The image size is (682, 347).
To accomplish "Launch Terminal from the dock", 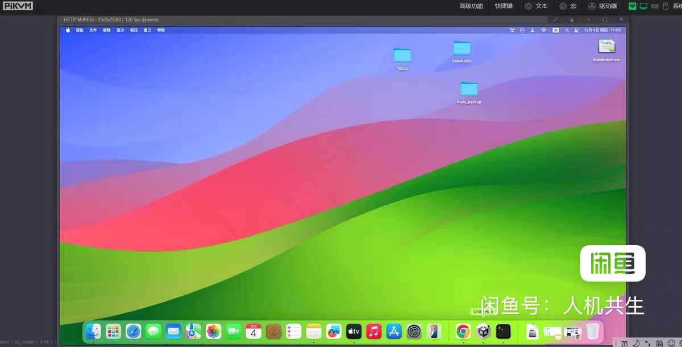I will point(503,331).
